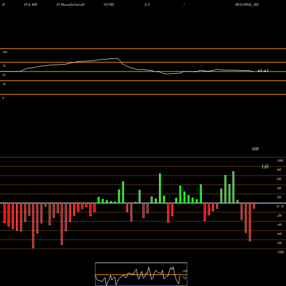Click the BGLOBAL_BE symbol label
The height and width of the screenshot is (286, 286).
pyautogui.click(x=247, y=5)
